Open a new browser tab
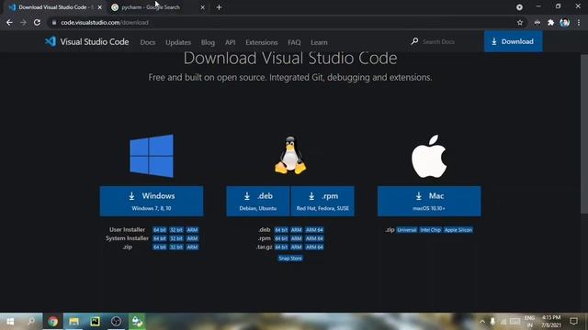Viewport: 588px width, 330px height. click(x=219, y=7)
